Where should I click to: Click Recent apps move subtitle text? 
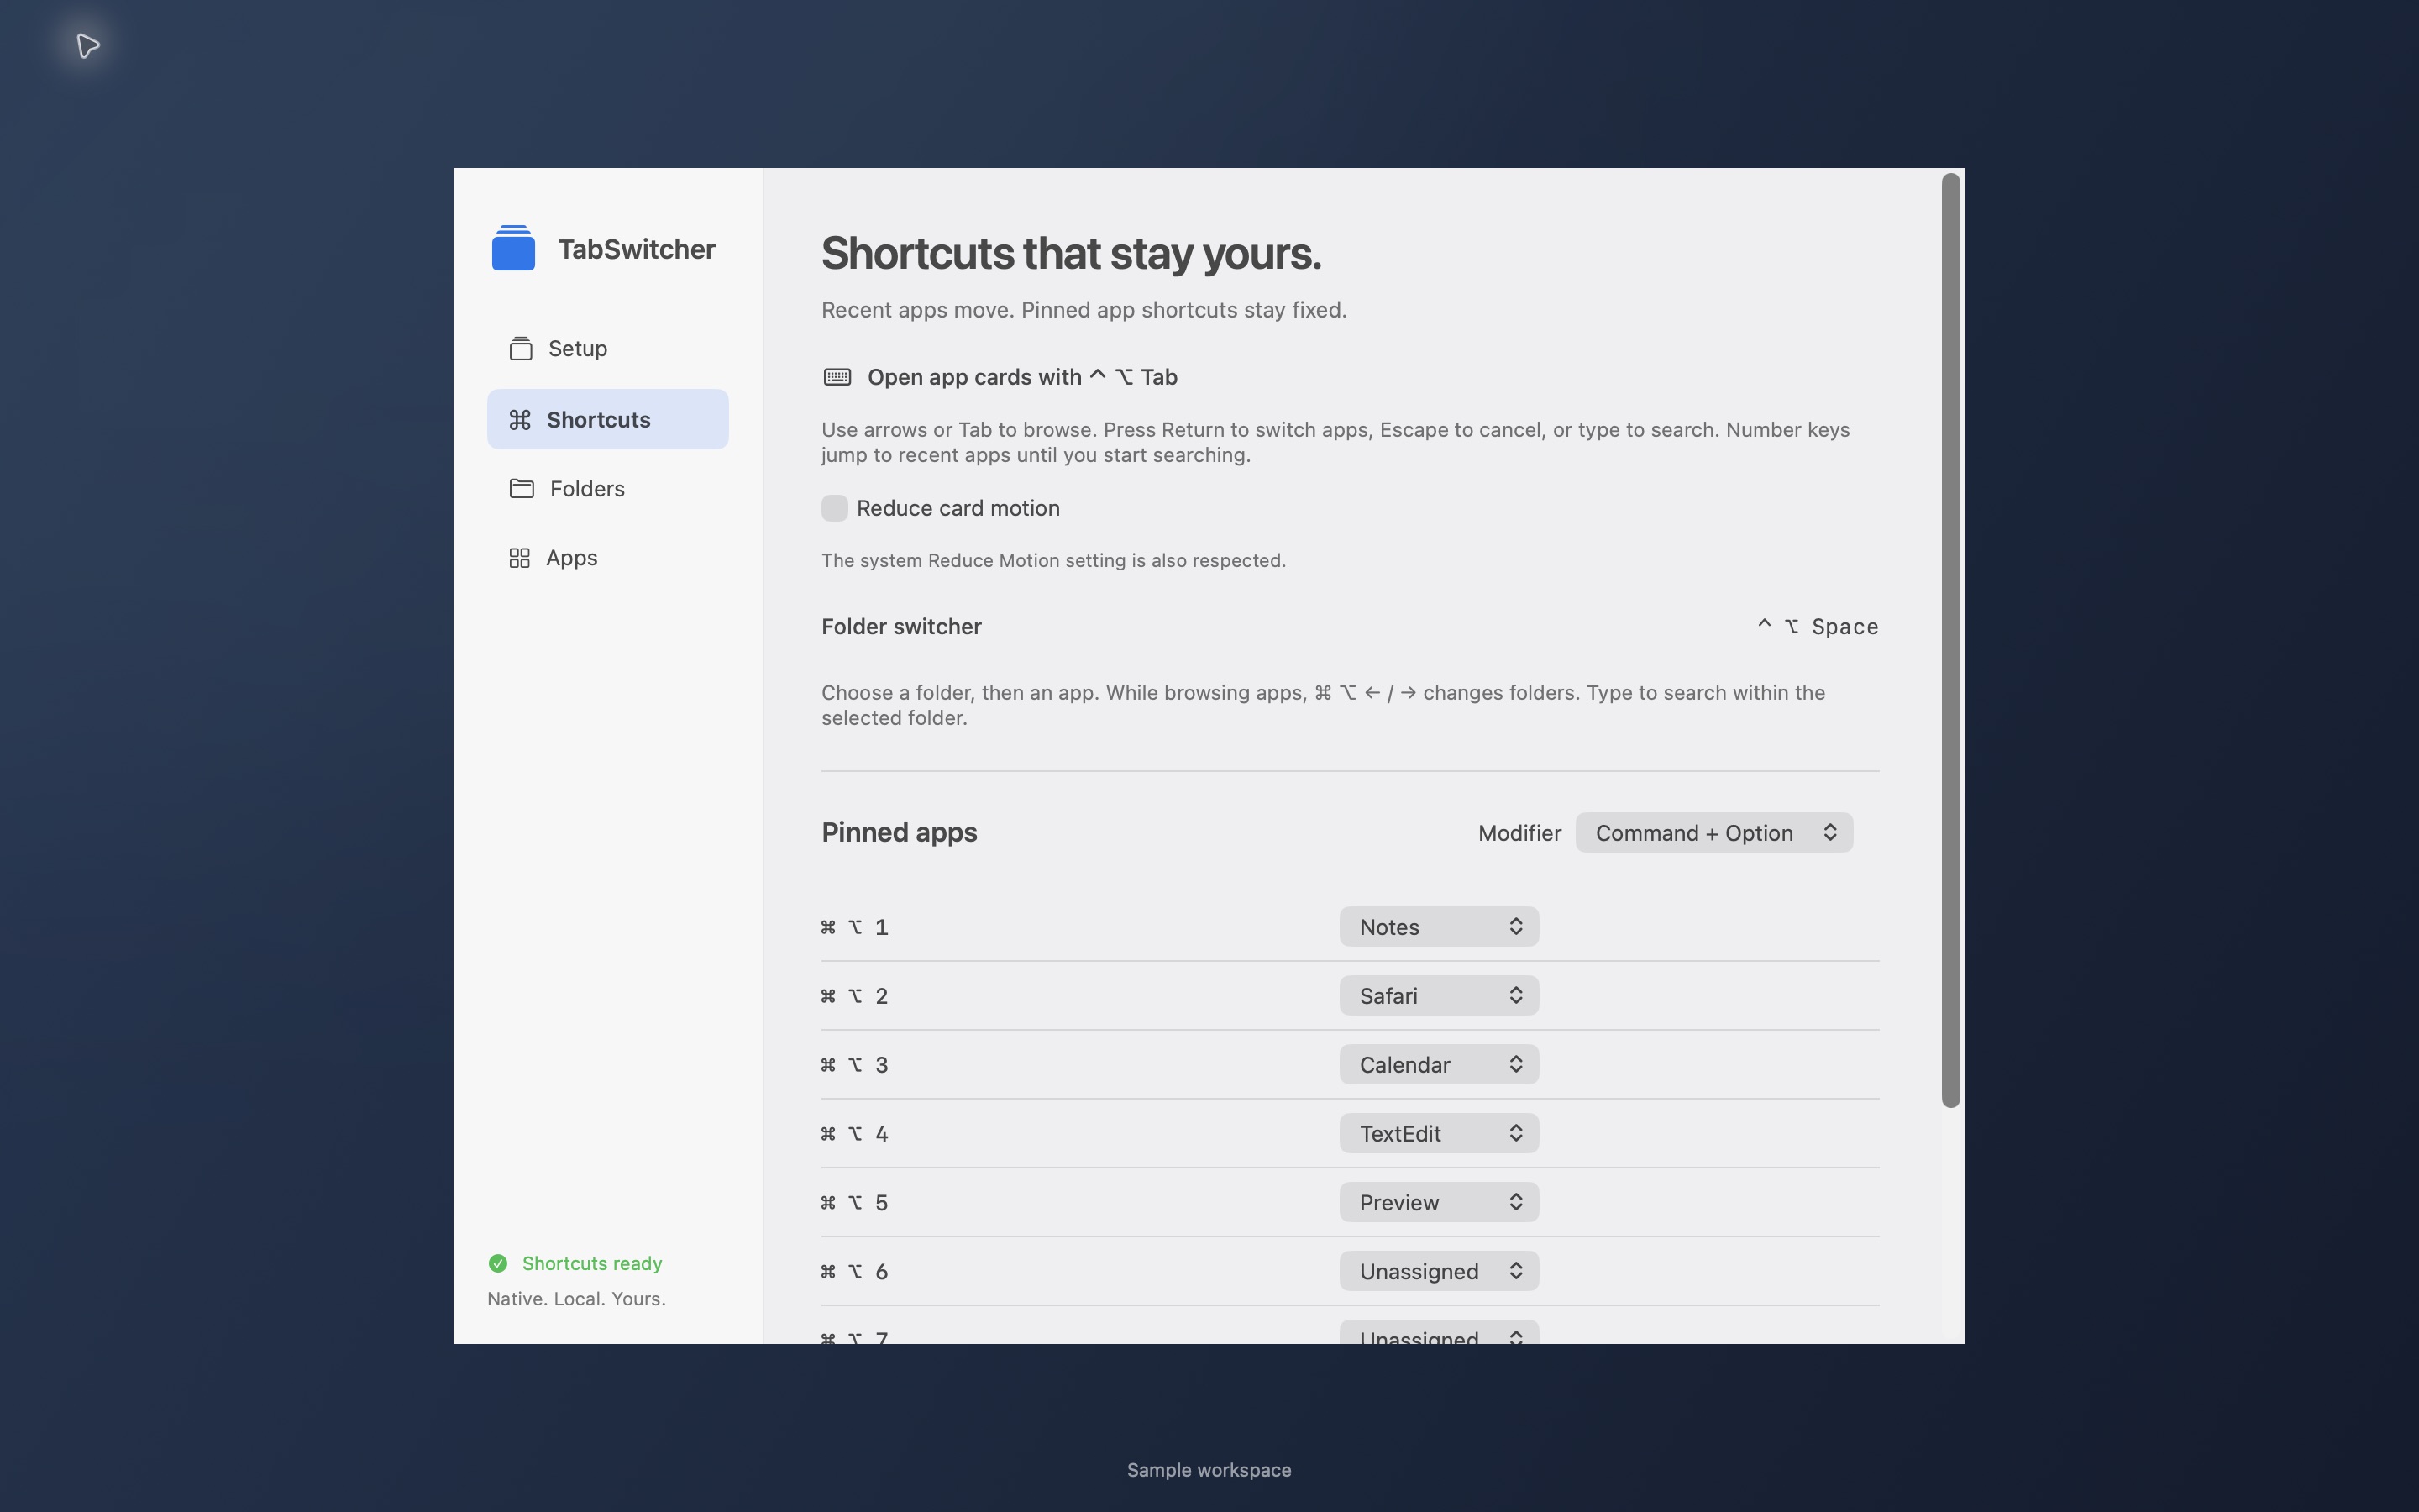[x=1084, y=310]
